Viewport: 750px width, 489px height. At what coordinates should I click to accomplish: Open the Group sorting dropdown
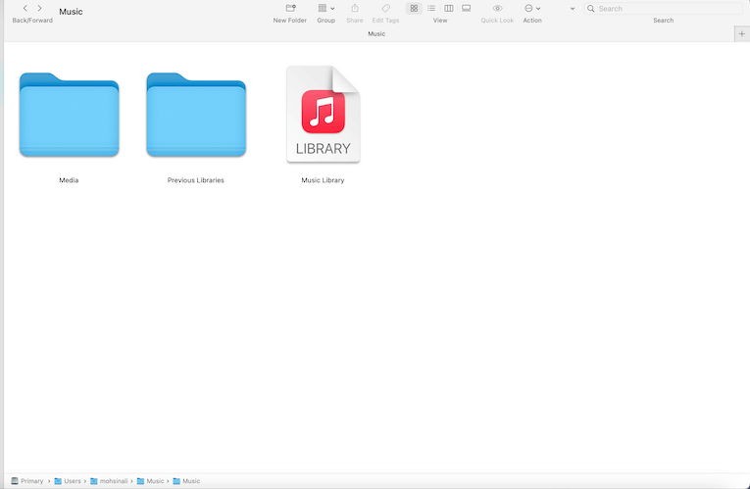coord(325,8)
